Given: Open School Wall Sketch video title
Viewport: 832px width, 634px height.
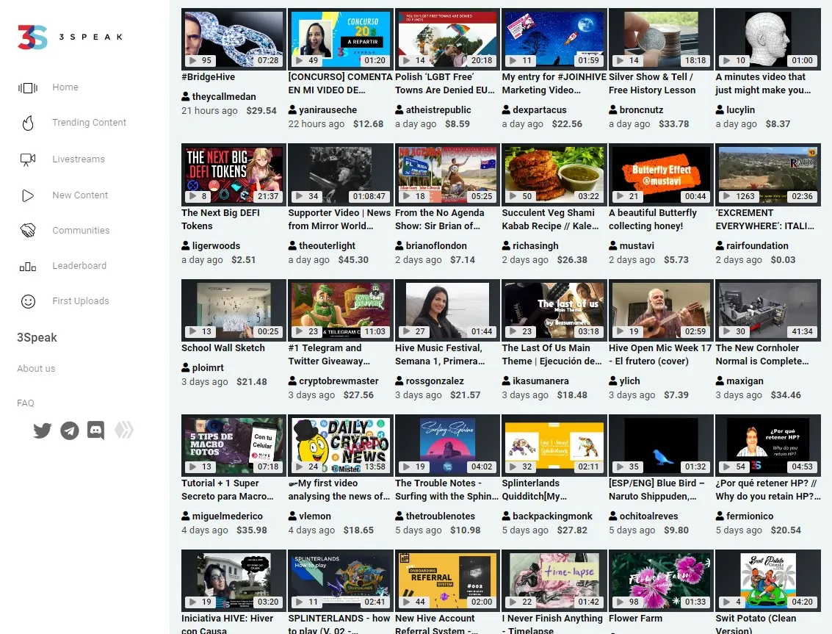Looking at the screenshot, I should click(x=223, y=348).
